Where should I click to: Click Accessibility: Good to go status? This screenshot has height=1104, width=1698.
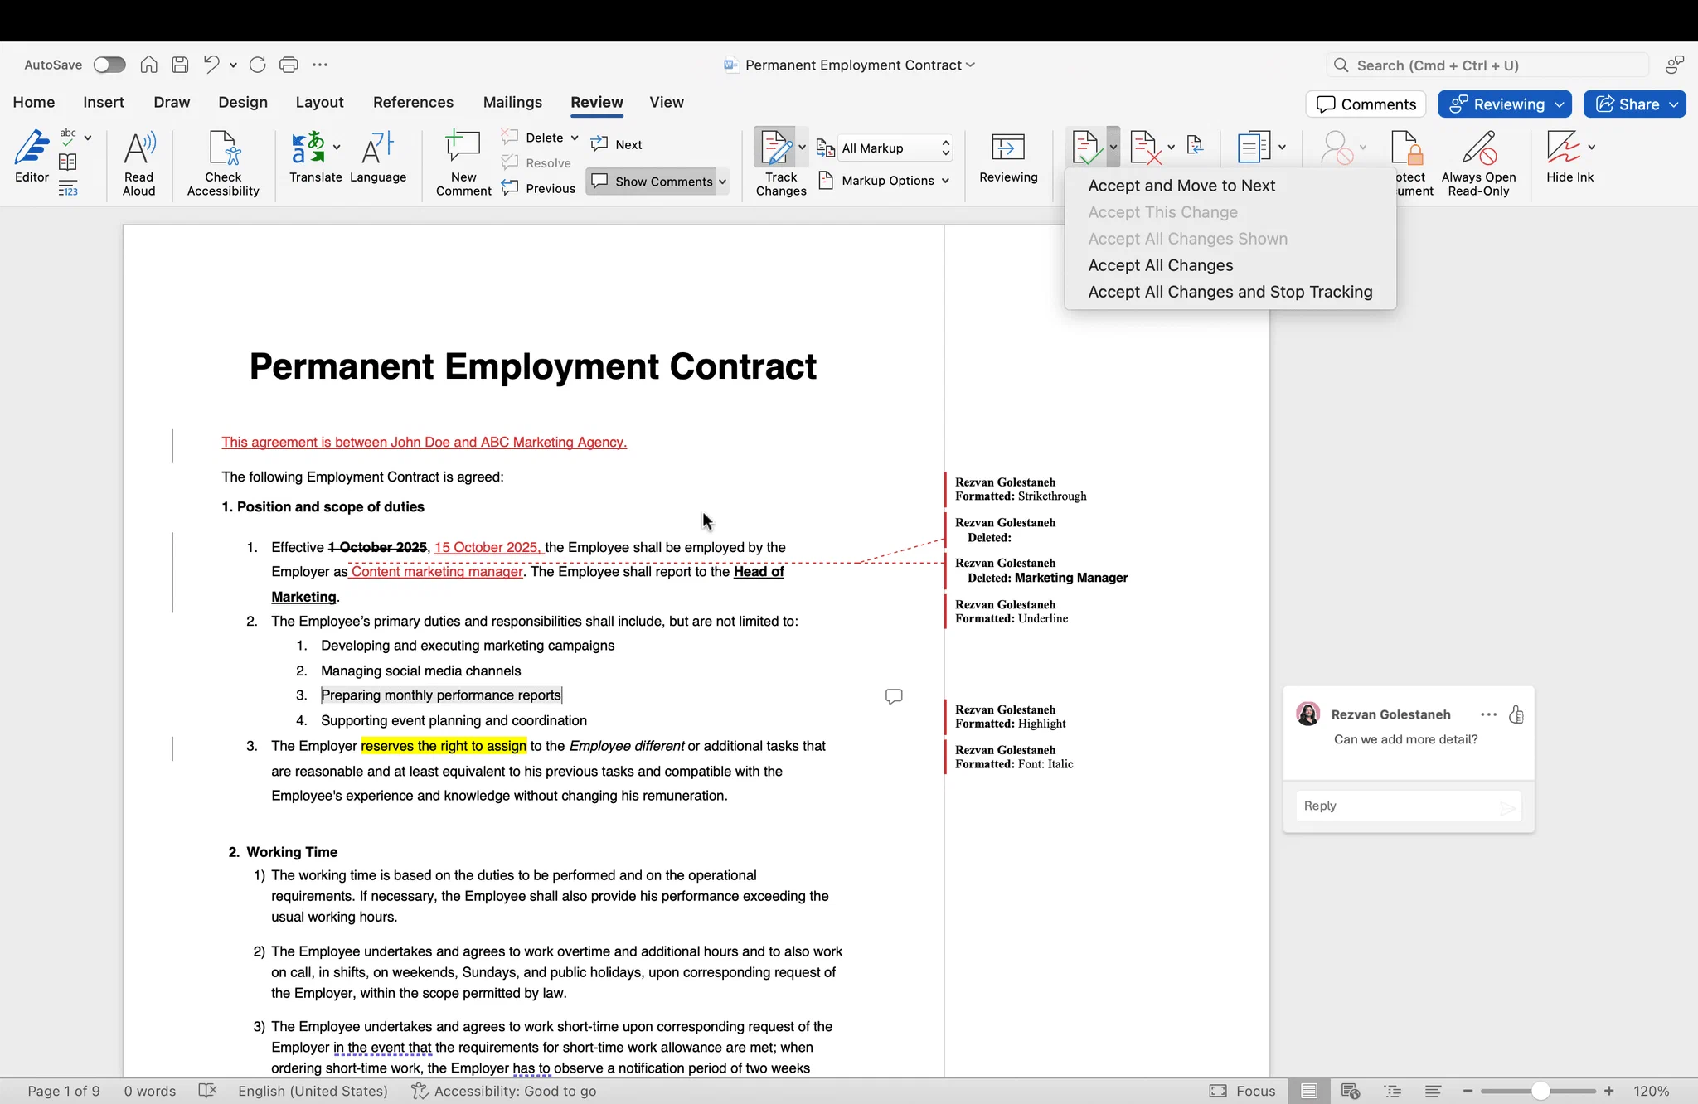click(504, 1091)
